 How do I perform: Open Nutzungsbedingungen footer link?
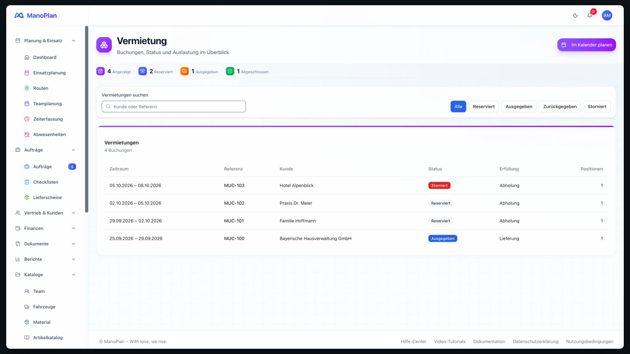click(590, 342)
